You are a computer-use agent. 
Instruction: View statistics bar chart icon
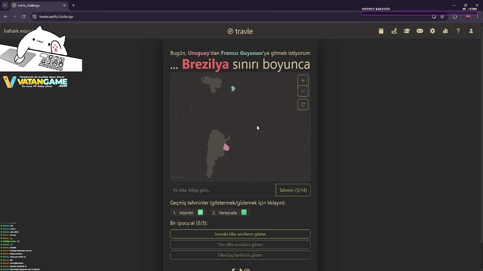445,31
